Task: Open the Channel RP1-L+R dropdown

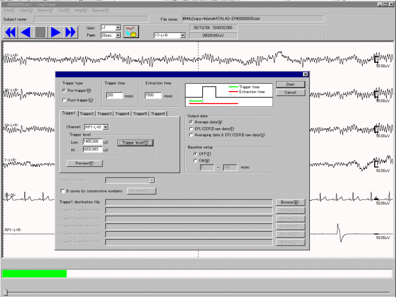Action: (105, 127)
